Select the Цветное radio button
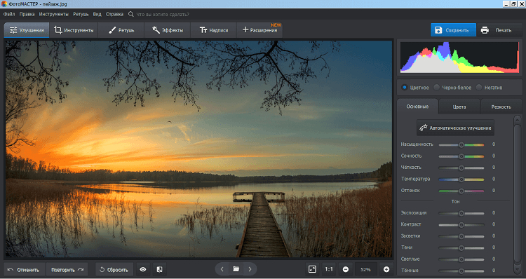Screen dimensions: 526x279 tap(405, 88)
